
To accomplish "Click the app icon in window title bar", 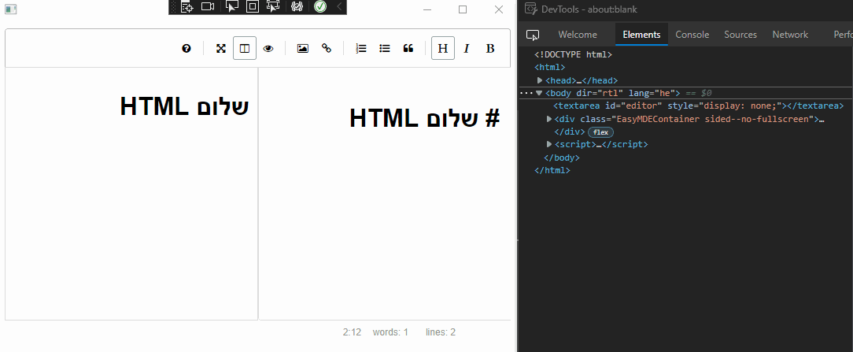I will coord(11,9).
